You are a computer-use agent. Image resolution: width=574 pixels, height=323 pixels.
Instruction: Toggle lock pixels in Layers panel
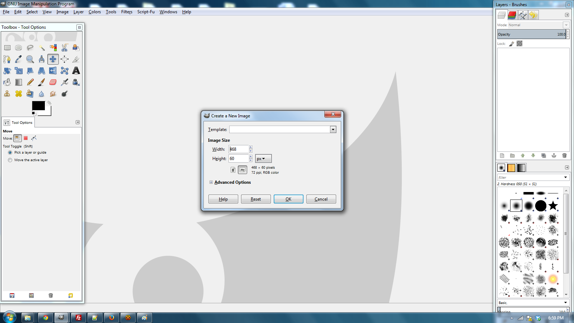(512, 44)
